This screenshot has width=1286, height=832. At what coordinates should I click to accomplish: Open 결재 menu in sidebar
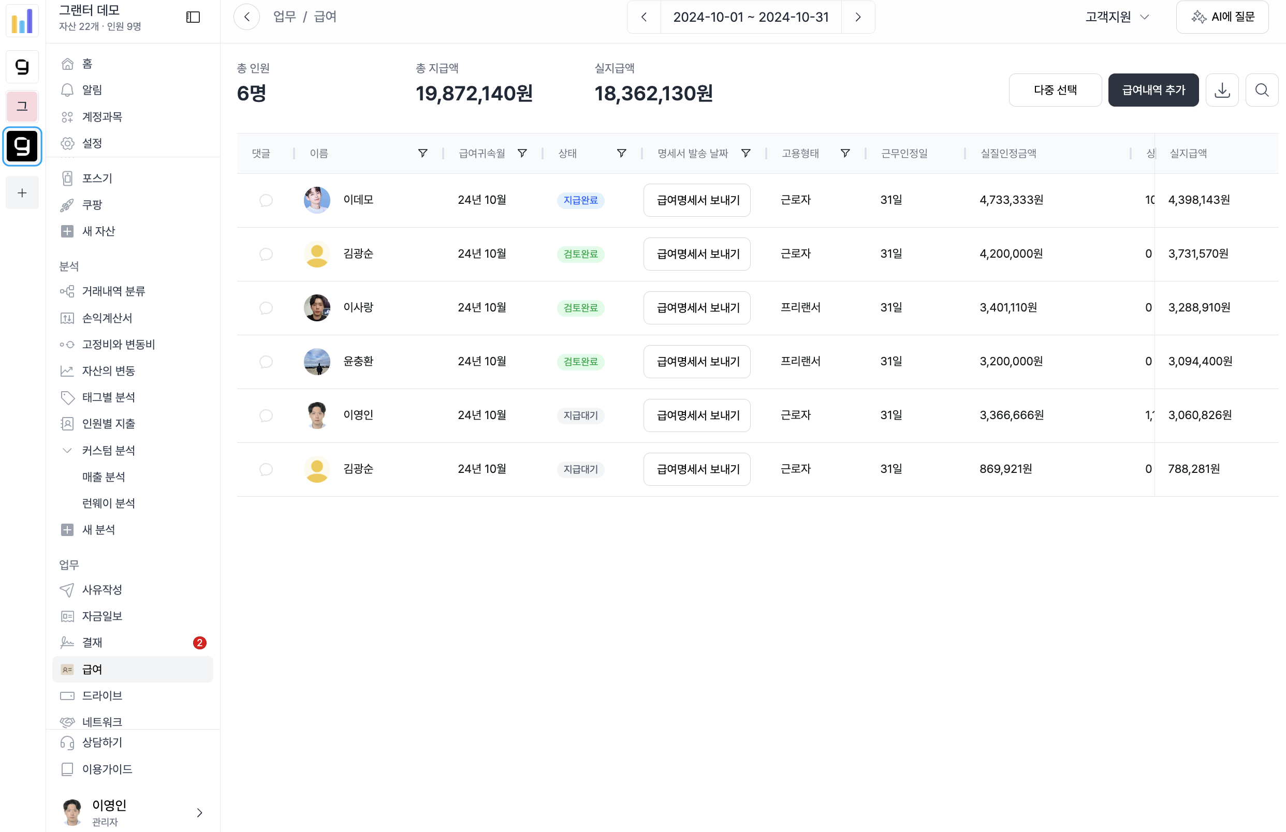coord(92,643)
